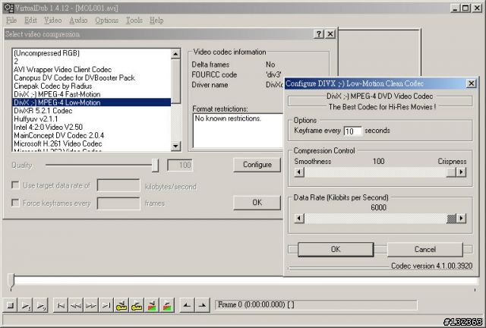Viewport: 486px width, 328px height.
Task: Click the codec list scrollbar thumb
Action: click(175, 81)
